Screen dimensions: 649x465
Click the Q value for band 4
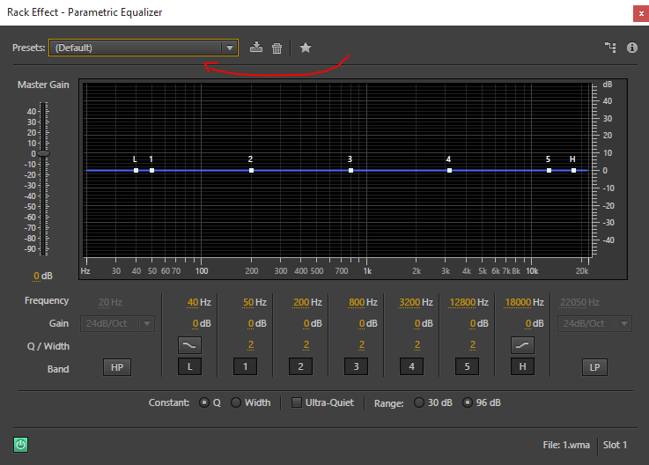pyautogui.click(x=417, y=345)
